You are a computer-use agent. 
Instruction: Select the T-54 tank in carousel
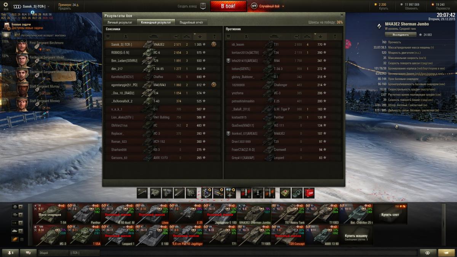tap(50, 214)
